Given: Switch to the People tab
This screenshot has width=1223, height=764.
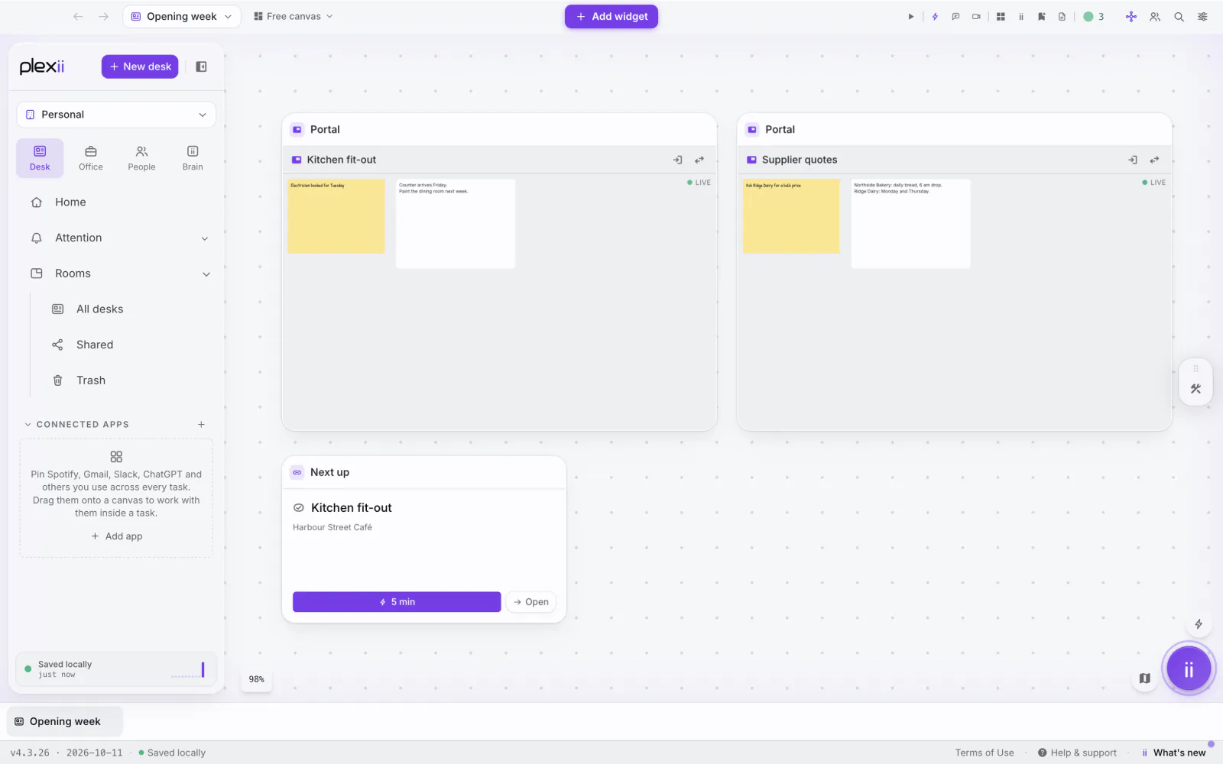Looking at the screenshot, I should coord(141,158).
